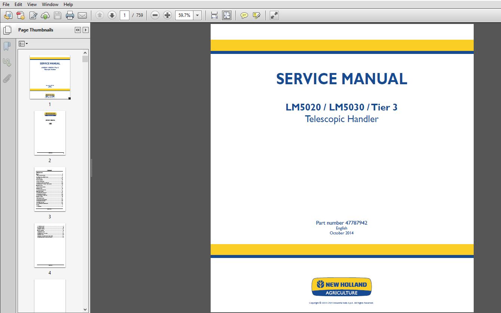Print the document using the printer icon
Image resolution: width=501 pixels, height=313 pixels.
70,15
